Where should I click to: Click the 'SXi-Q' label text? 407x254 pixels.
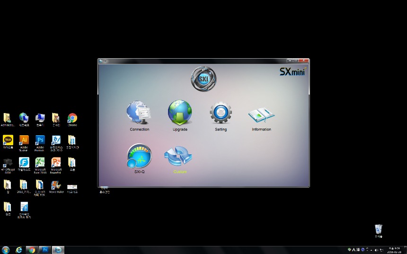pyautogui.click(x=140, y=172)
